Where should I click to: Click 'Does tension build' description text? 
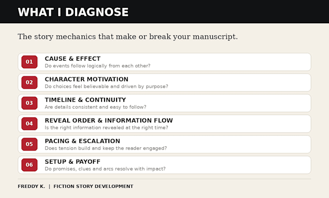tap(106, 148)
